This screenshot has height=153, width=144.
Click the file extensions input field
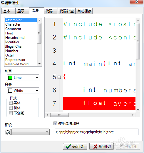click(x=97, y=132)
